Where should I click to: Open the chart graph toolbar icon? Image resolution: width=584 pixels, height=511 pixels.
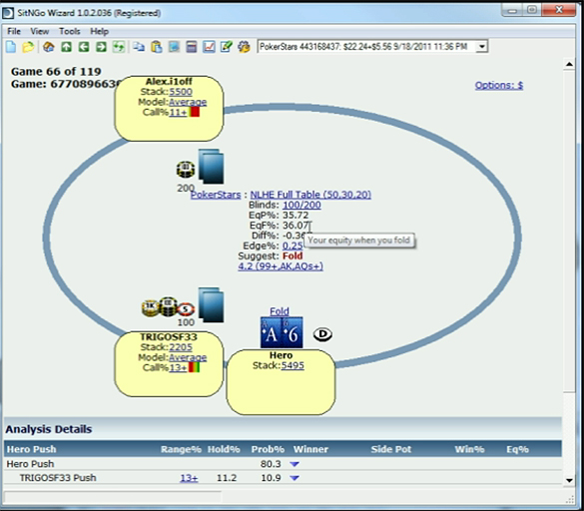point(209,47)
